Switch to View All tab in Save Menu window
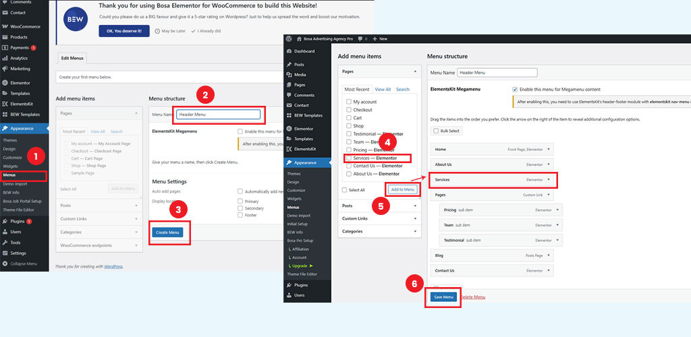Image resolution: width=691 pixels, height=337 pixels. [x=383, y=90]
